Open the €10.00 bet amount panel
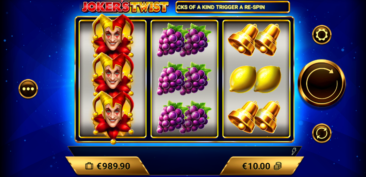 [262, 166]
